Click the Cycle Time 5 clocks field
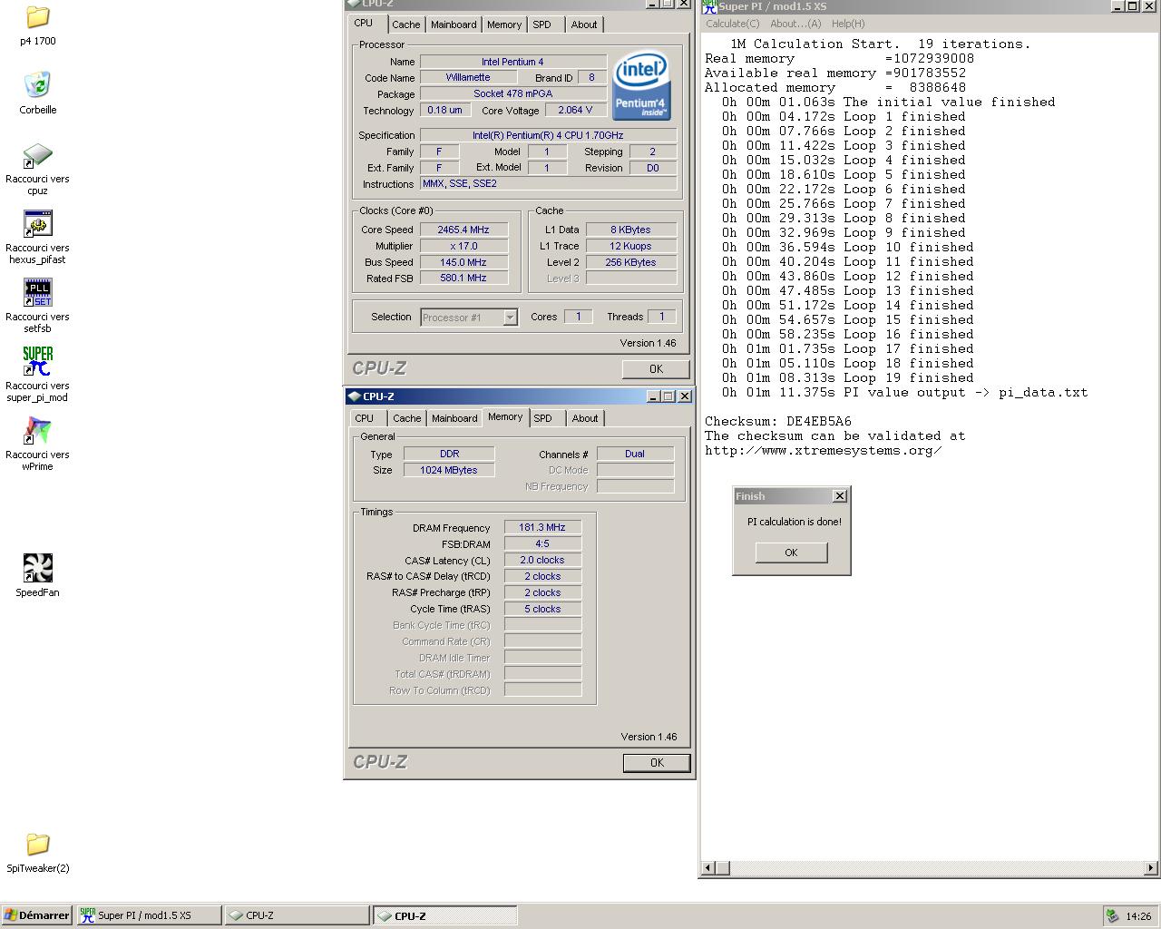Image resolution: width=1161 pixels, height=929 pixels. point(542,609)
